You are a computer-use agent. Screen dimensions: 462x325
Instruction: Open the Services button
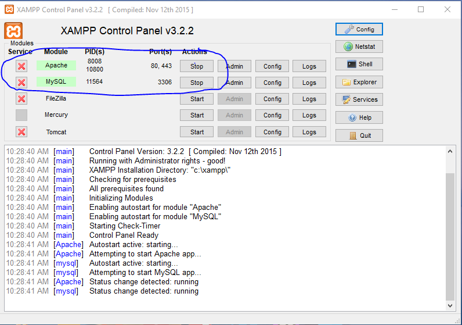pyautogui.click(x=359, y=99)
